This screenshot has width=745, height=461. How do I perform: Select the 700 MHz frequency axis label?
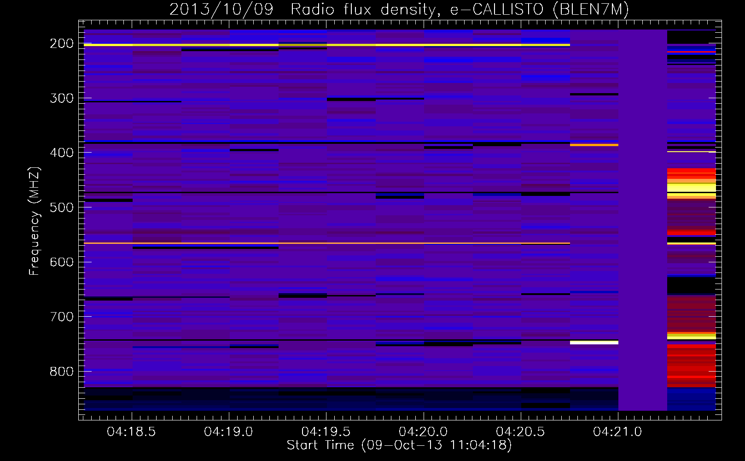(x=62, y=317)
